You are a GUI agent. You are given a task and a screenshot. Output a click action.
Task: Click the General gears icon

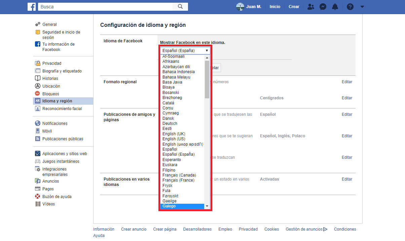pos(38,24)
